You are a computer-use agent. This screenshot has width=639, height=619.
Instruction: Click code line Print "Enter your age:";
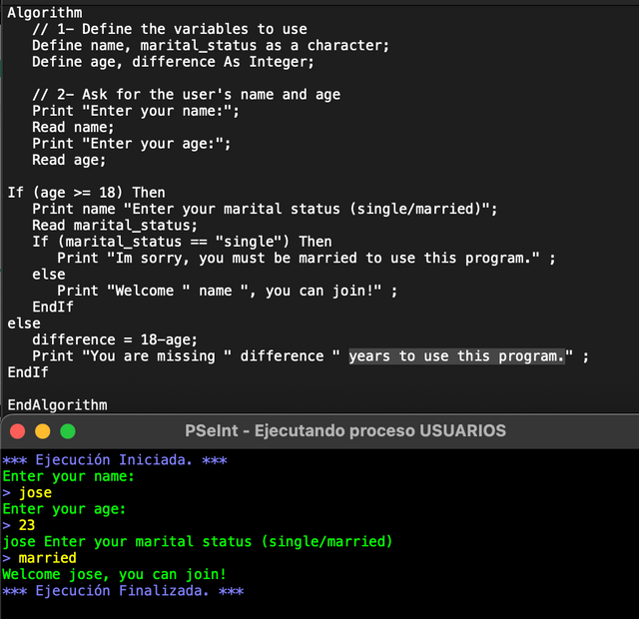pos(132,144)
